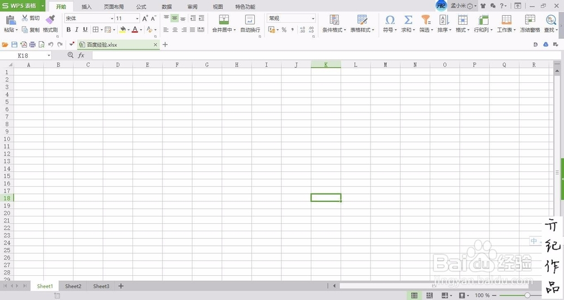Screen dimensions: 564x300
Task: Apply red font color
Action: [x=135, y=29]
